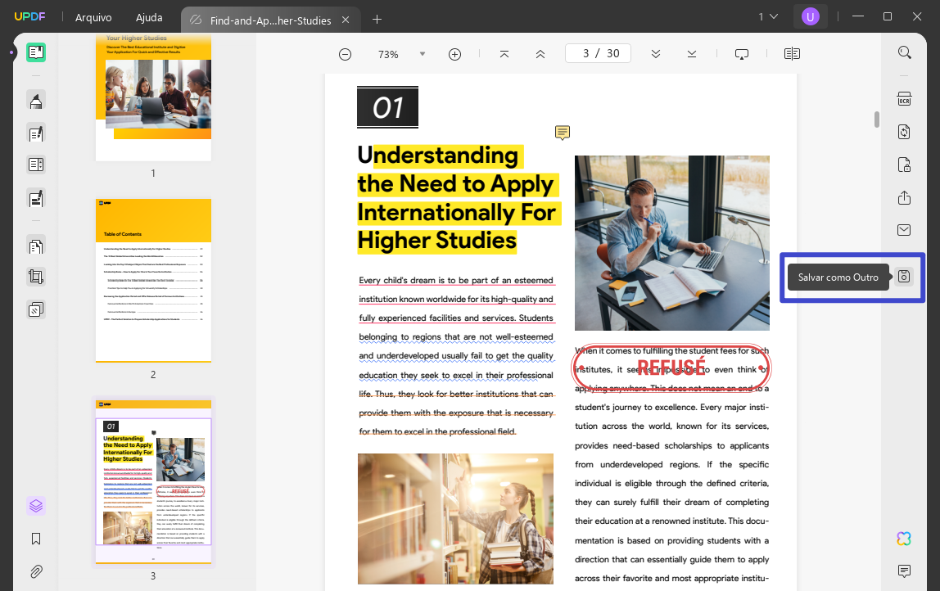
Task: Open the Arquivo menu
Action: click(93, 17)
